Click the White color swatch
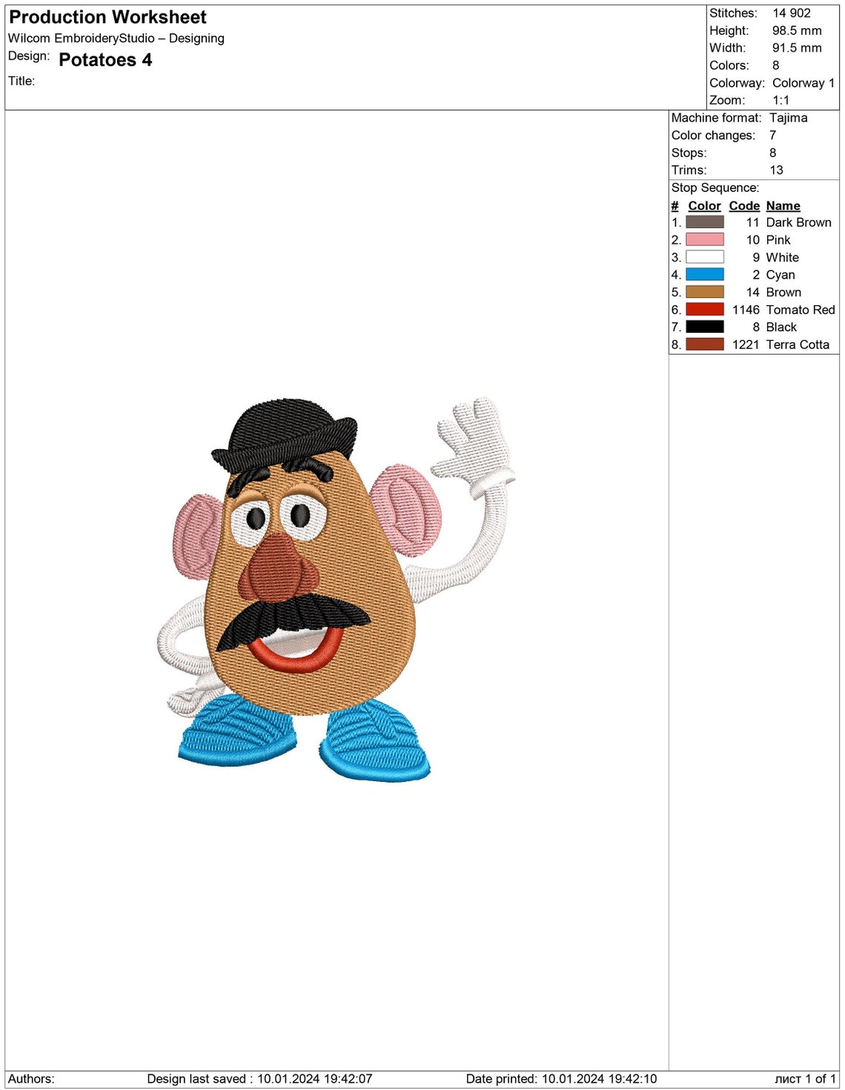845x1090 pixels. [704, 257]
